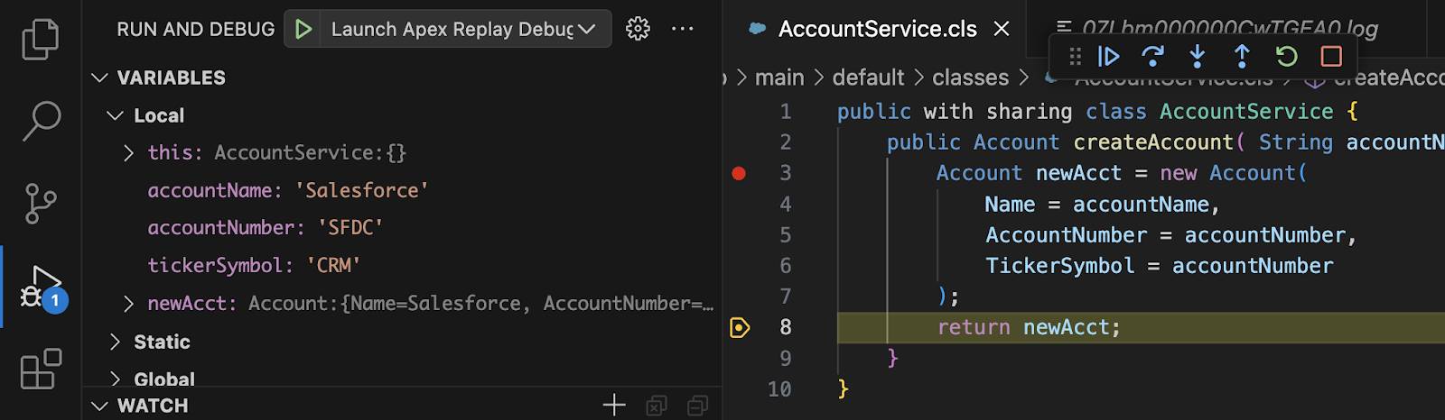This screenshot has height=420, width=1445.
Task: Restart the debug session
Action: [1286, 57]
